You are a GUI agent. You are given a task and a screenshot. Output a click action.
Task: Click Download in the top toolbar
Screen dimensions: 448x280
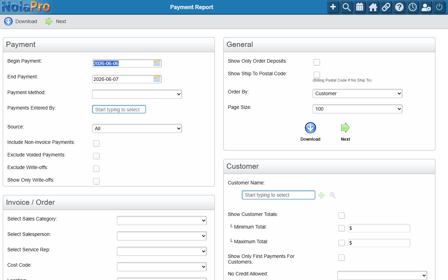coord(21,21)
